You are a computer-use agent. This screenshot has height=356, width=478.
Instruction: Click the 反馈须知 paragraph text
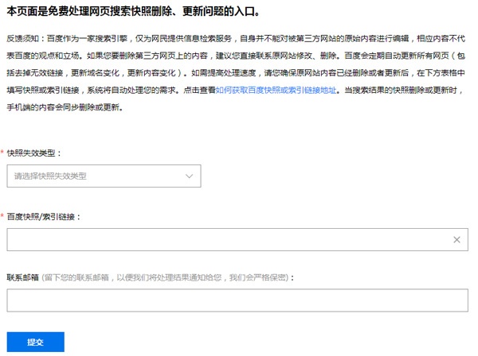click(236, 73)
